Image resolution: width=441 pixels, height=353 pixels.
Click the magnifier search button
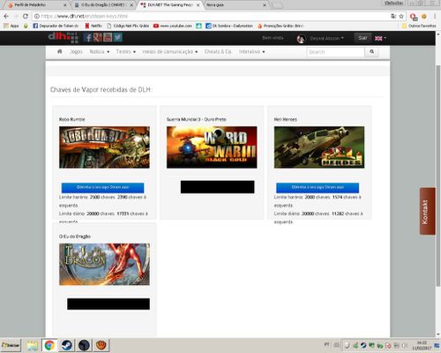[x=371, y=52]
